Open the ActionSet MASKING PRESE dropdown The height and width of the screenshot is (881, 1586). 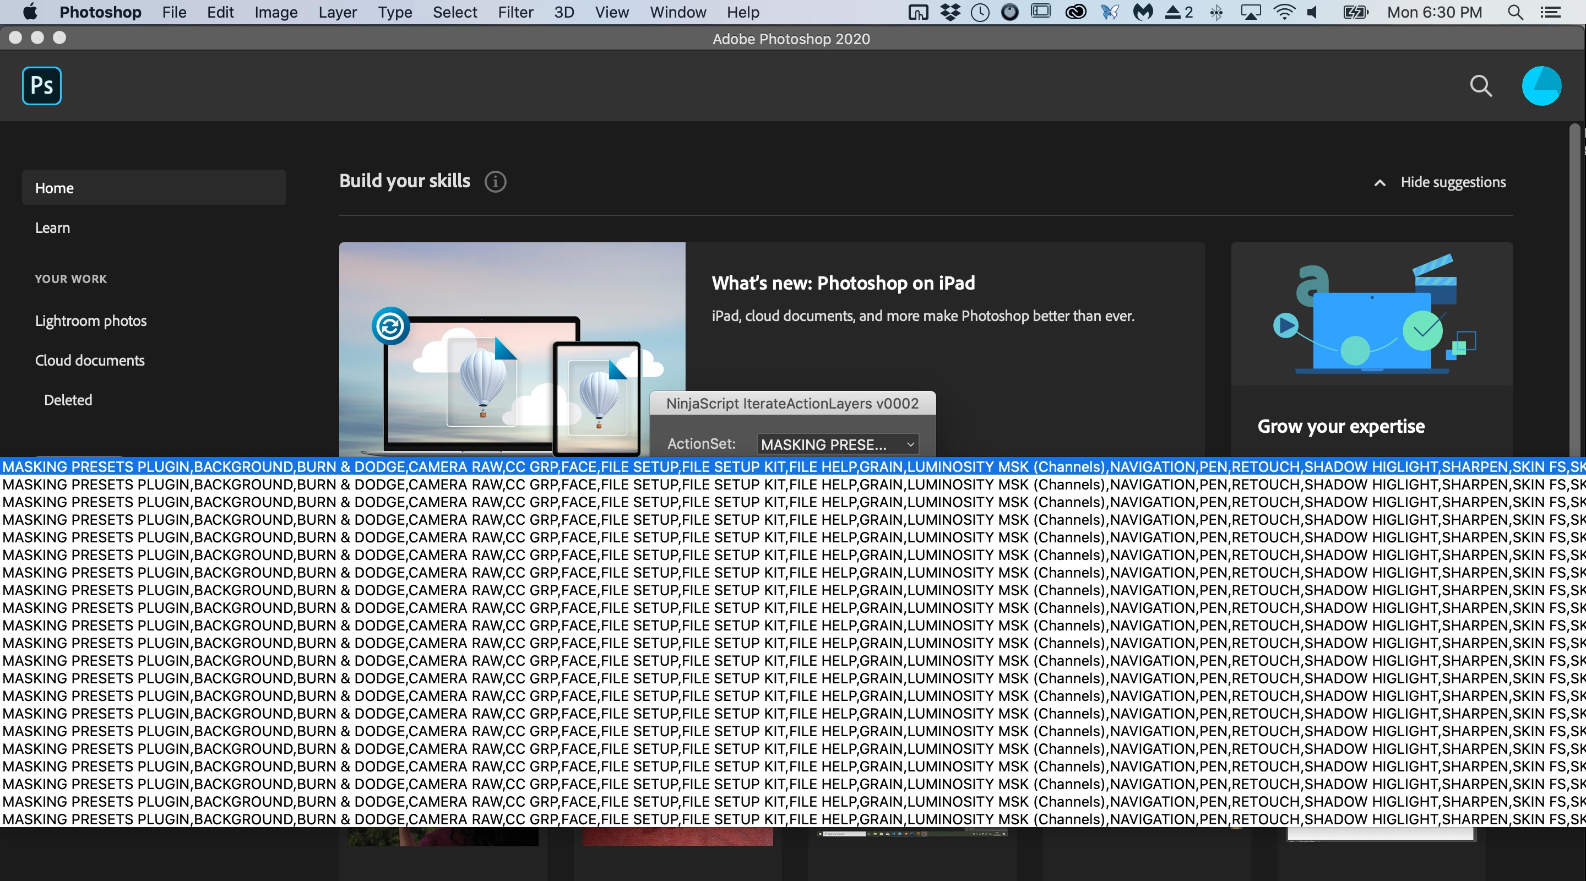[x=837, y=444]
